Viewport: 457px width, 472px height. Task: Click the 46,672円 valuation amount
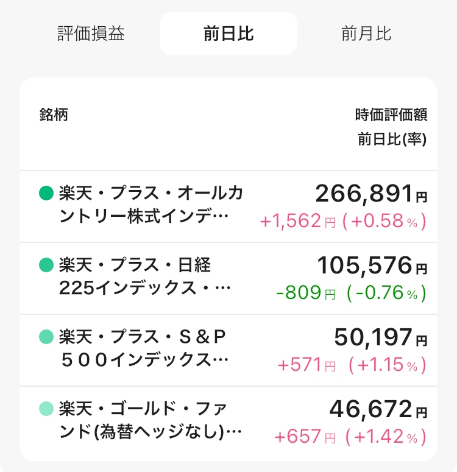[378, 409]
